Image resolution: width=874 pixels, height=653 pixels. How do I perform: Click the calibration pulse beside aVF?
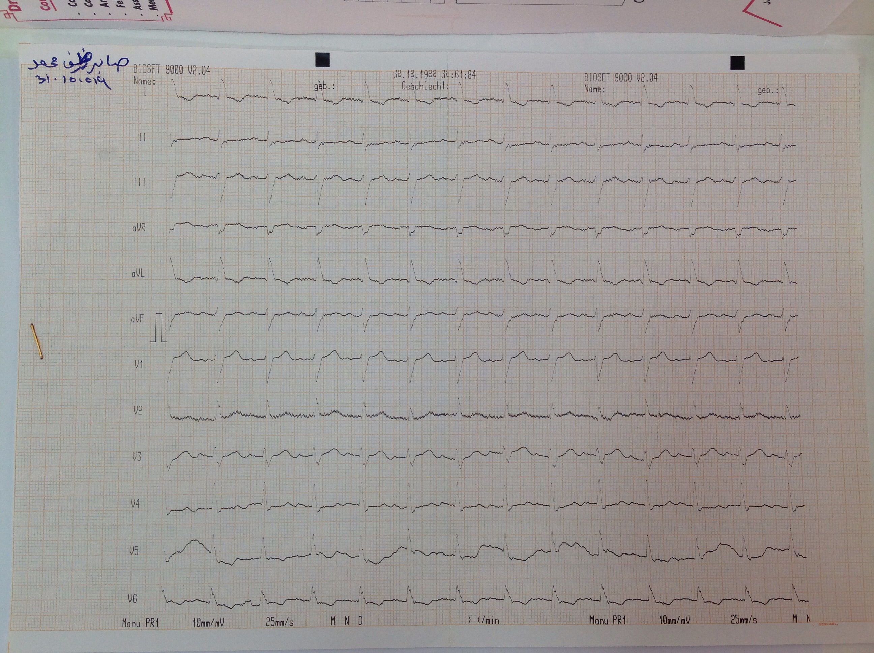tap(159, 328)
